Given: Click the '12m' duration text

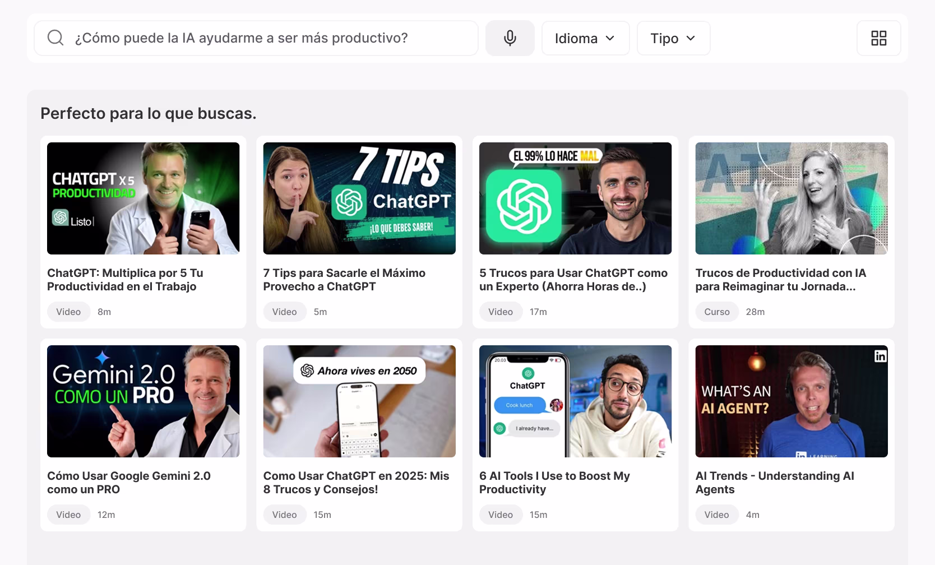Looking at the screenshot, I should pyautogui.click(x=106, y=515).
